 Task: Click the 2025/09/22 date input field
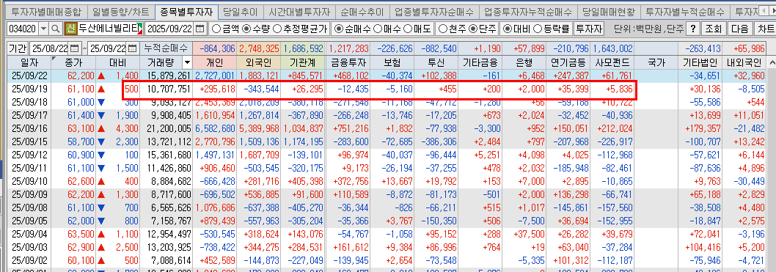(x=169, y=29)
